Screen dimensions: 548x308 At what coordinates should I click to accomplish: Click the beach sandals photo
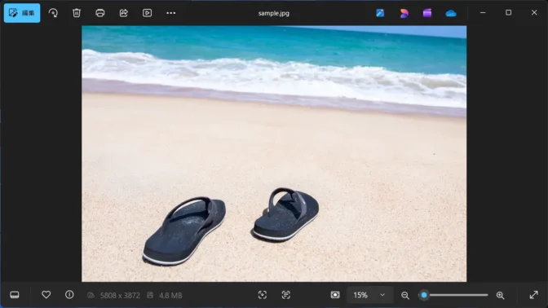(274, 154)
